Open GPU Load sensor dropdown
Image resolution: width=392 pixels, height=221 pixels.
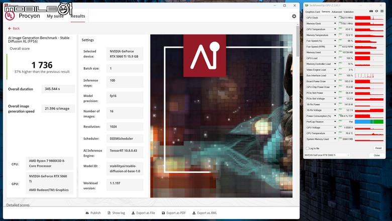tap(335, 58)
